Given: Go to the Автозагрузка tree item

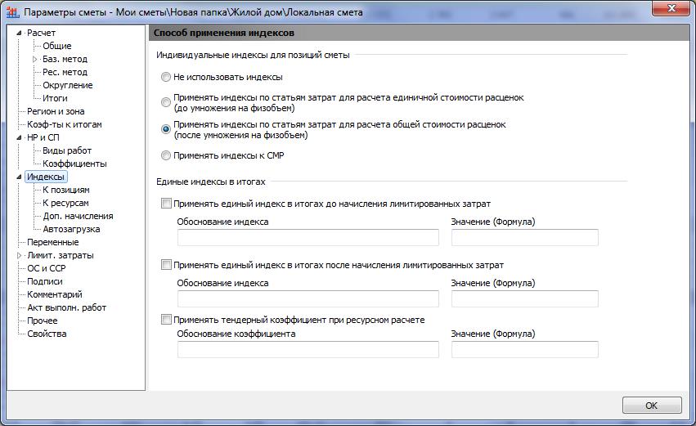Looking at the screenshot, I should (71, 229).
